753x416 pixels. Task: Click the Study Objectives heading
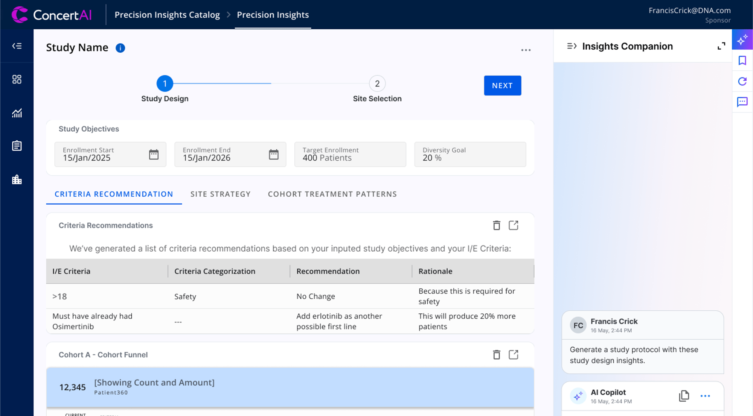pos(89,129)
